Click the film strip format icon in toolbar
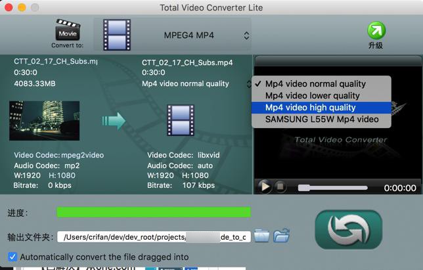The width and height of the screenshot is (423, 270). [117, 35]
